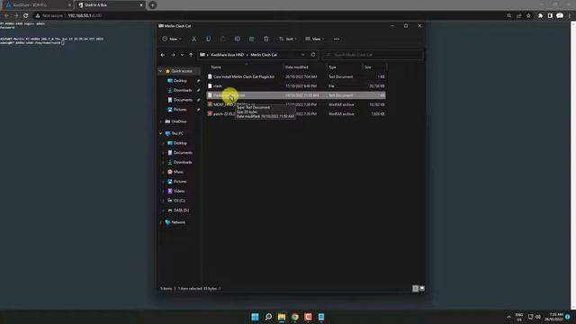The height and width of the screenshot is (324, 576).
Task: Go back in File Explorer
Action: [x=163, y=55]
